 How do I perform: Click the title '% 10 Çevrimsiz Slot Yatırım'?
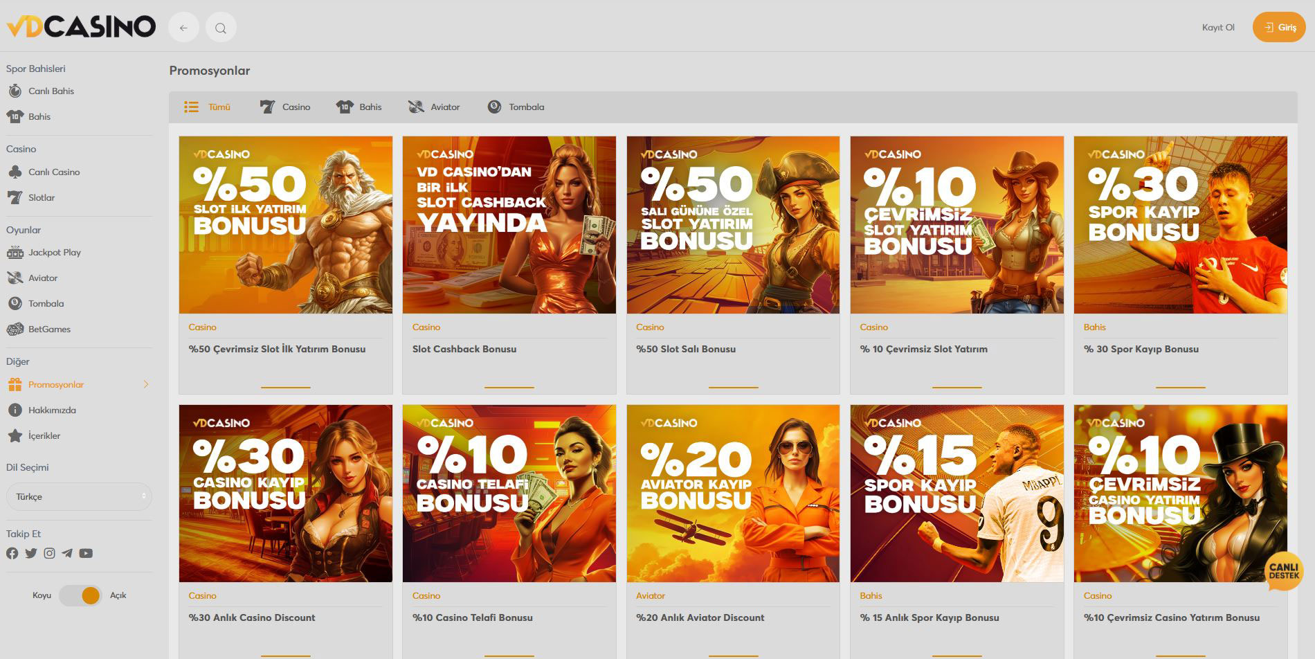click(924, 349)
